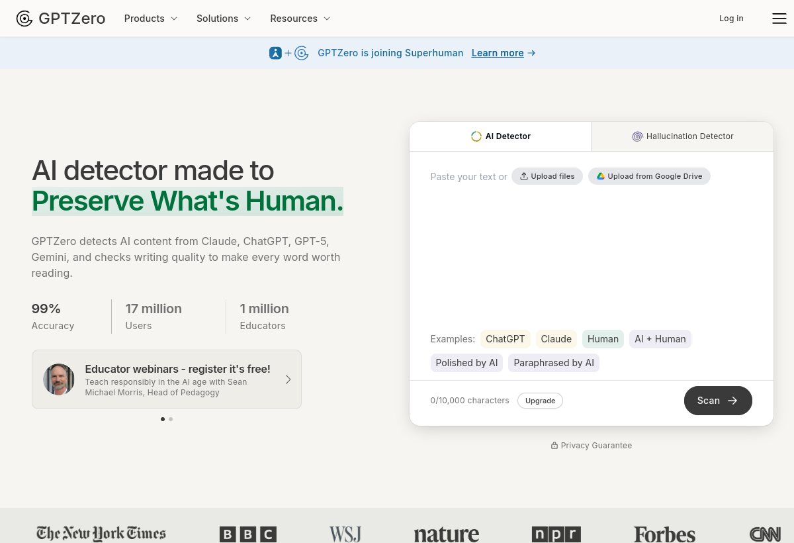The height and width of the screenshot is (543, 794).
Task: Click 'Educator webinars - register it's free!' title
Action: click(177, 369)
